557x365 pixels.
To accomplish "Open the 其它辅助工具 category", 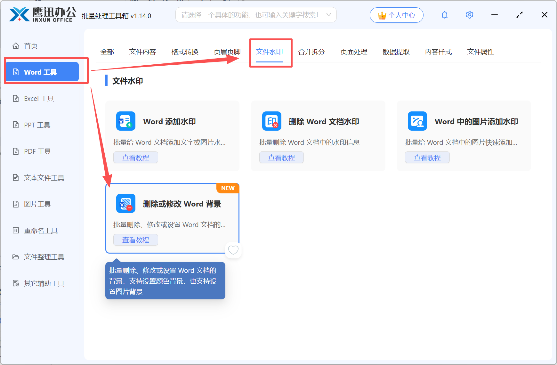I will (44, 283).
